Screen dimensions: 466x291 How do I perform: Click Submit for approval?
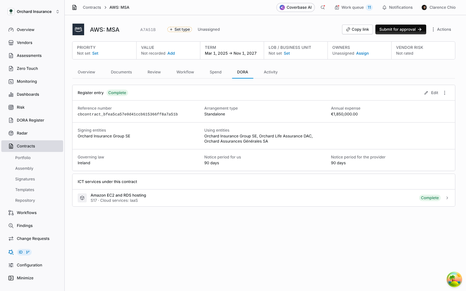coord(401,29)
